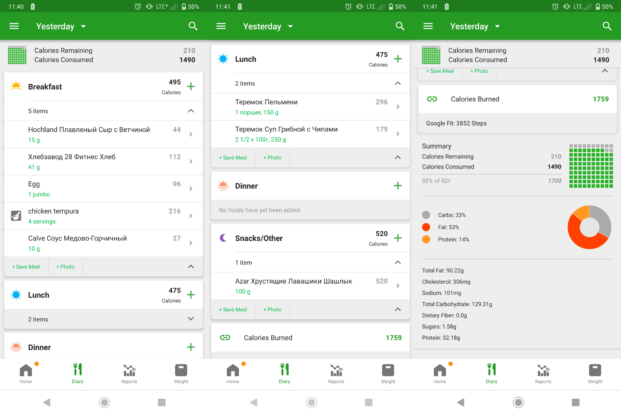The width and height of the screenshot is (621, 414).
Task: Add food to Dinner in left screen
Action: coord(191,347)
